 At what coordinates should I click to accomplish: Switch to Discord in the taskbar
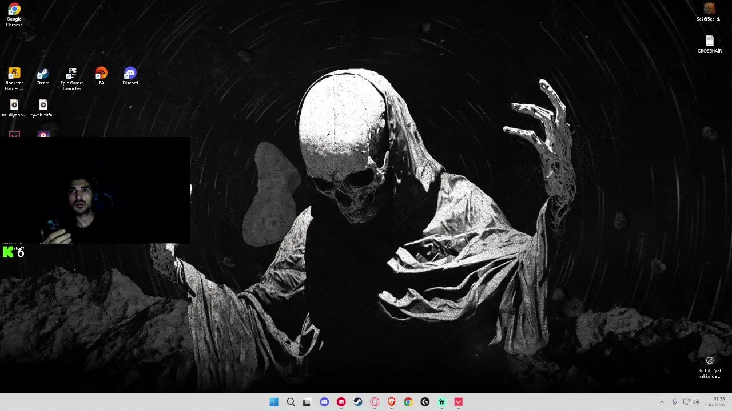pos(324,402)
